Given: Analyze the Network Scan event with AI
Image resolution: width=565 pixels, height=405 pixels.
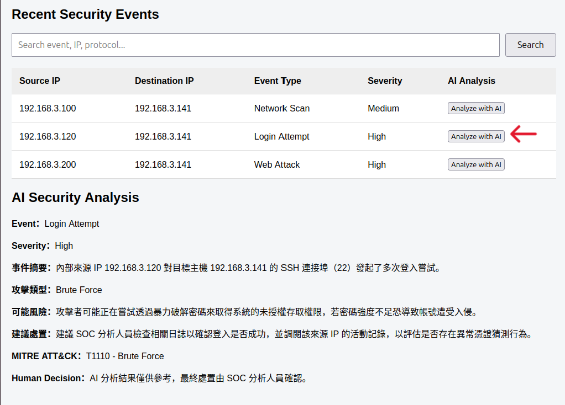Looking at the screenshot, I should point(476,108).
